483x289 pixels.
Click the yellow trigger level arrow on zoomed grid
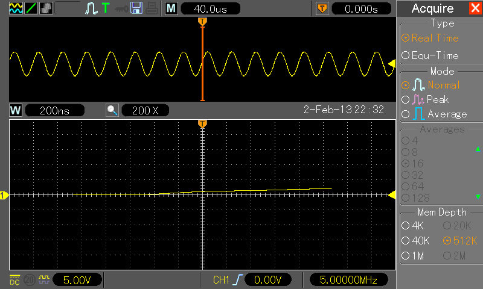(392, 195)
